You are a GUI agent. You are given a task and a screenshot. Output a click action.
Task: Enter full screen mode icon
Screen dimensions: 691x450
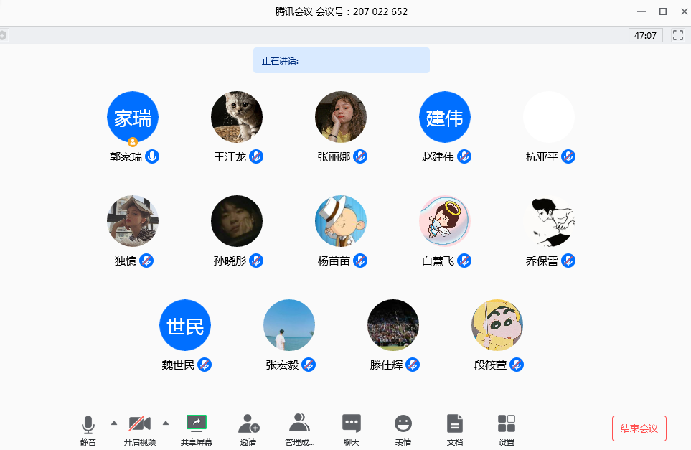[x=678, y=35]
